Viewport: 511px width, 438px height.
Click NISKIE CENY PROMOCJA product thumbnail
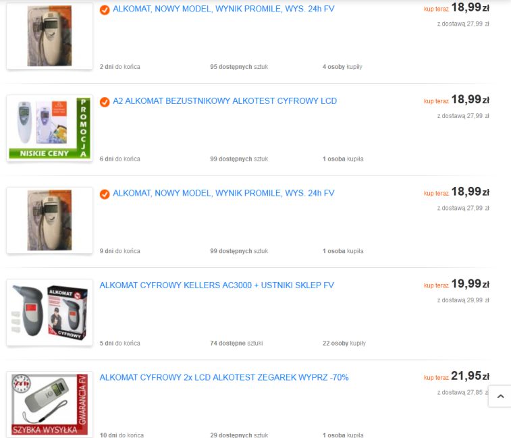[x=49, y=128]
